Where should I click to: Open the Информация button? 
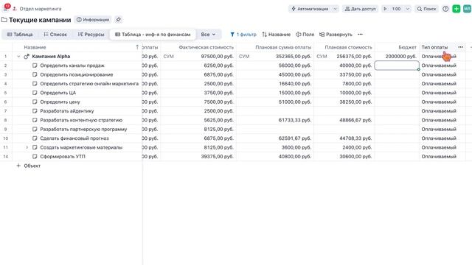click(93, 20)
